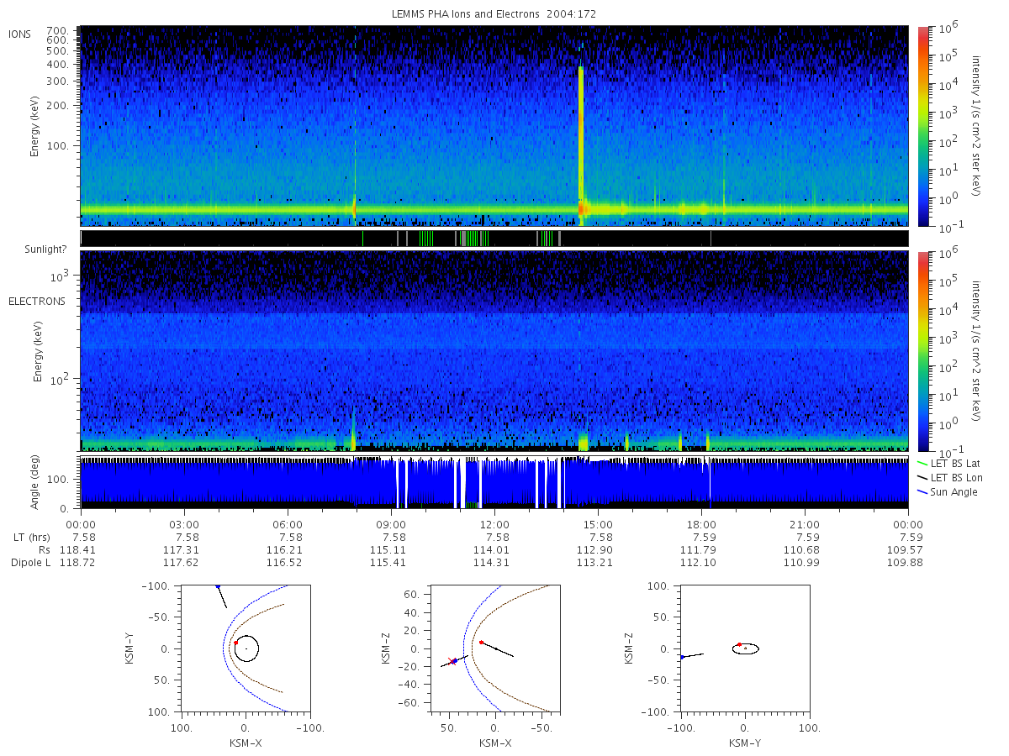This screenshot has height=756, width=1009.
Task: Click the 'LT (hrs)' row label
Action: click(x=31, y=537)
